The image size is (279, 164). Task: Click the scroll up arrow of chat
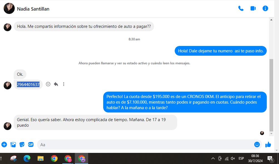click(x=271, y=20)
